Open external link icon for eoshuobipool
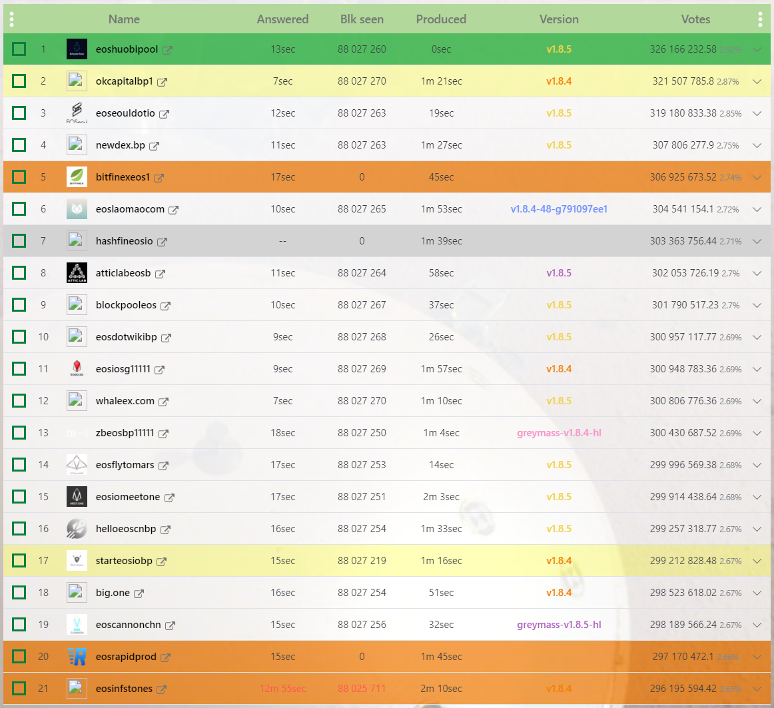Viewport: 774px width, 708px height. point(167,50)
